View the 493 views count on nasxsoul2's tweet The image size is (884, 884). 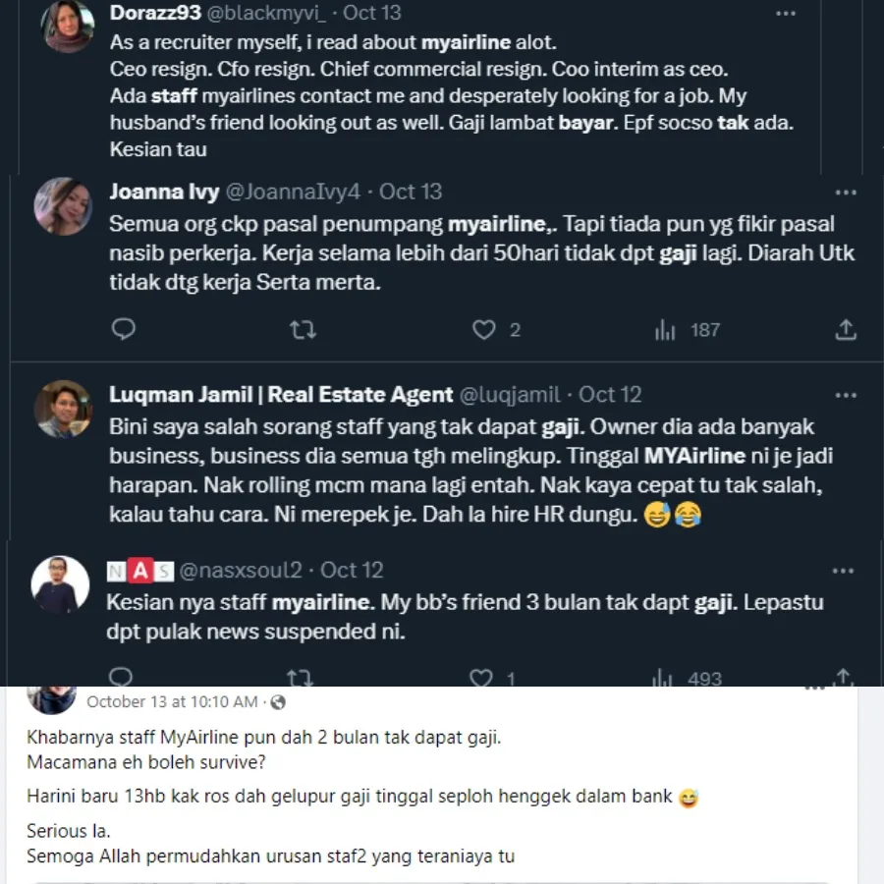[x=690, y=678]
